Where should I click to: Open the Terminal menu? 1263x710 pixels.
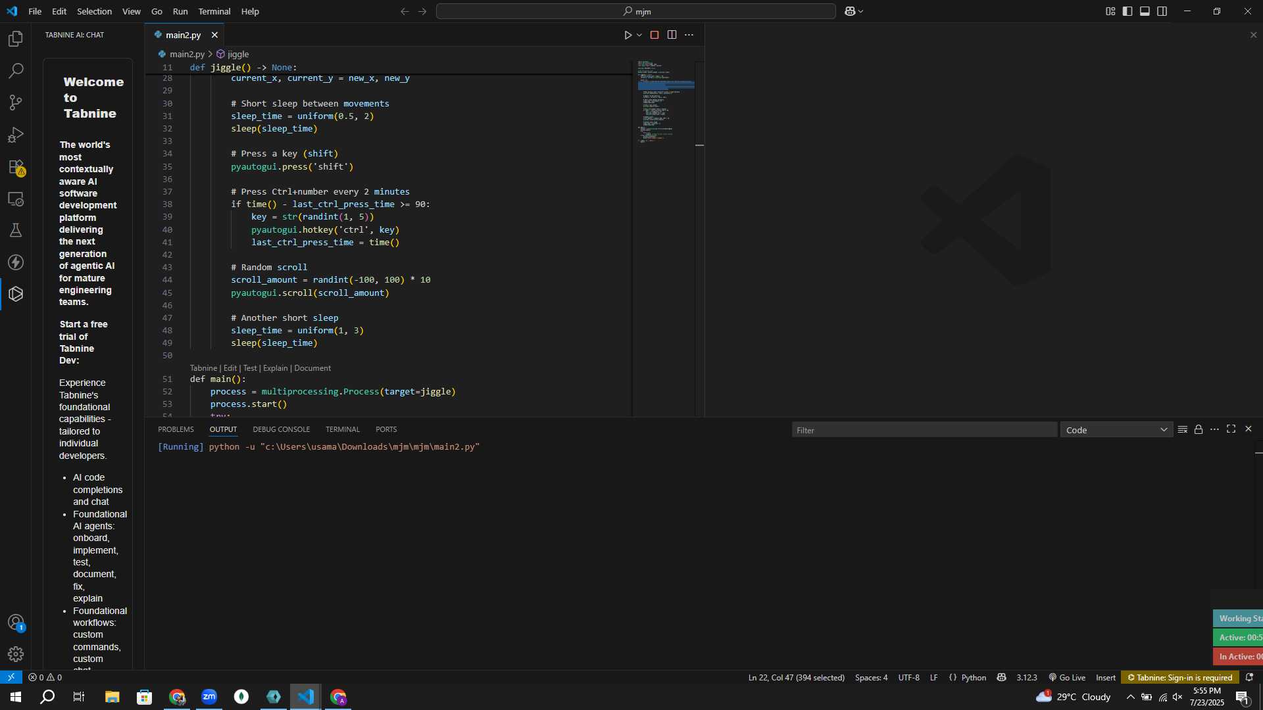click(214, 11)
